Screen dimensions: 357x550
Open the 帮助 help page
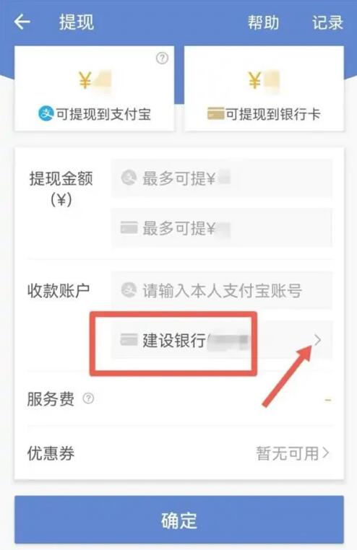(x=263, y=23)
